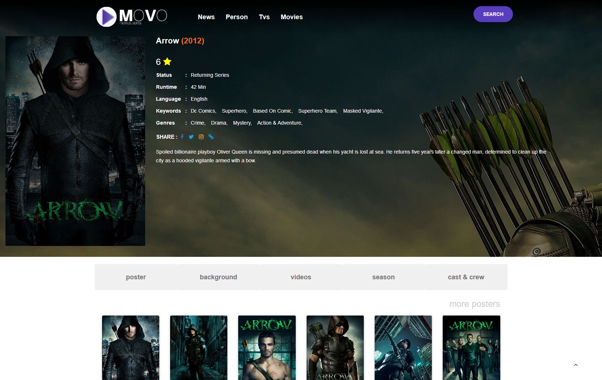Filter by the Crime genre
Screen dimensions: 602x380
pos(198,123)
